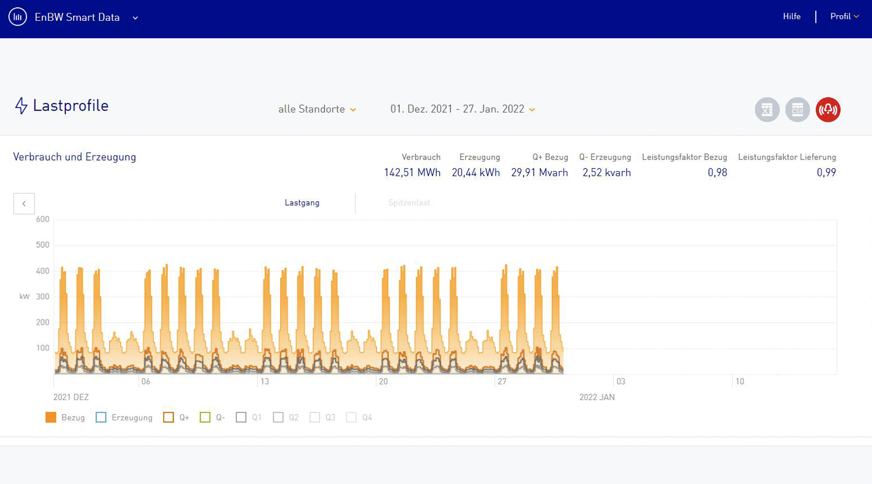The image size is (872, 484).
Task: Click the red alarm notification icon
Action: pos(828,110)
